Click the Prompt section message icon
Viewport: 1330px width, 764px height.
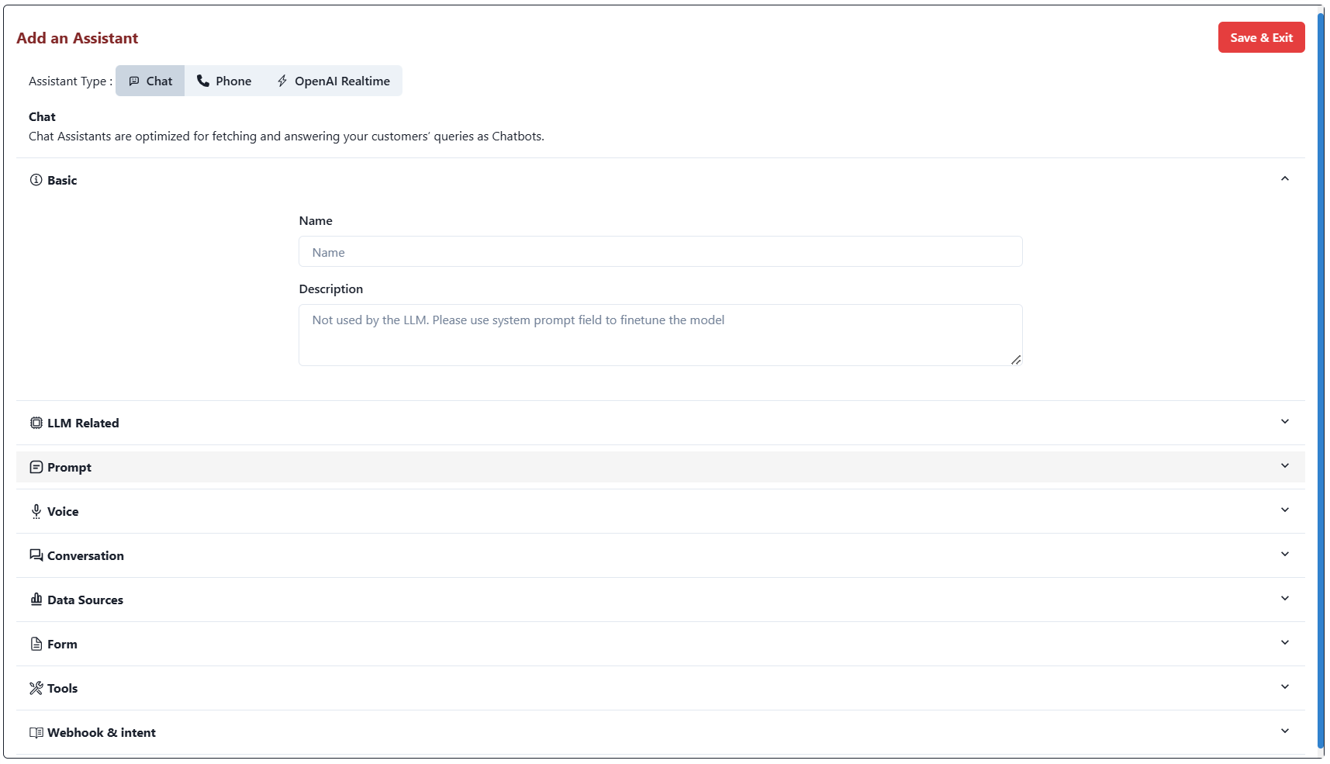point(36,467)
